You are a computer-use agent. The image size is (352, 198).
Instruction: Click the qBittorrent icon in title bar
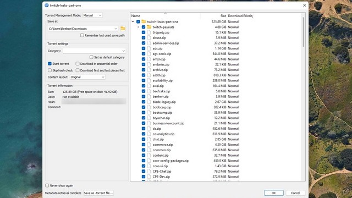tap(47, 5)
